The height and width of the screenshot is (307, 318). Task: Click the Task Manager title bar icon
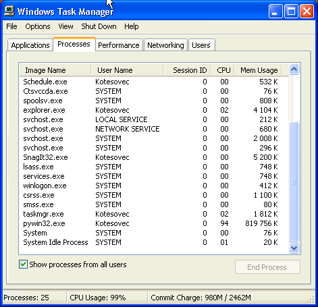(x=9, y=11)
